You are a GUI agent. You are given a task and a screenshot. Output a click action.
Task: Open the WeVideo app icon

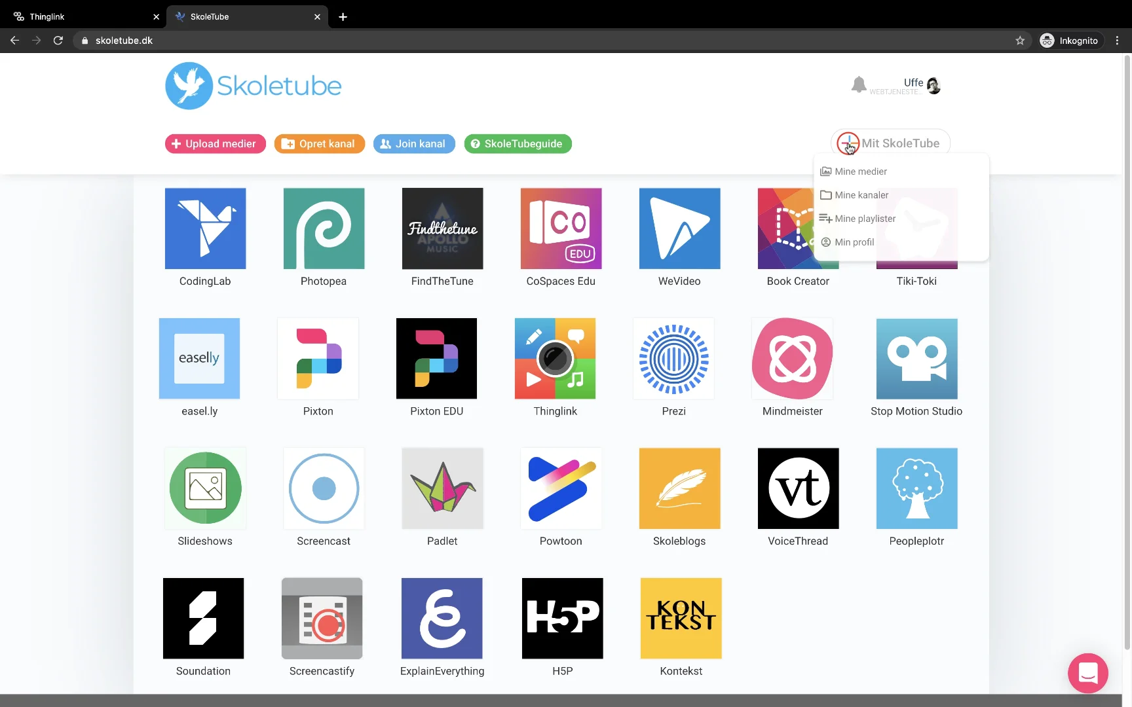click(679, 228)
